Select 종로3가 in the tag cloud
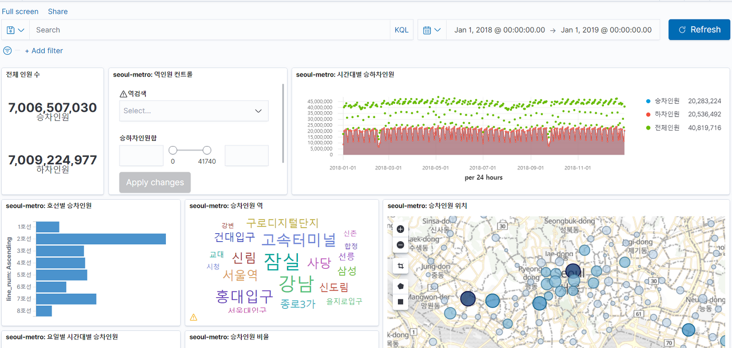This screenshot has width=732, height=348. (297, 304)
